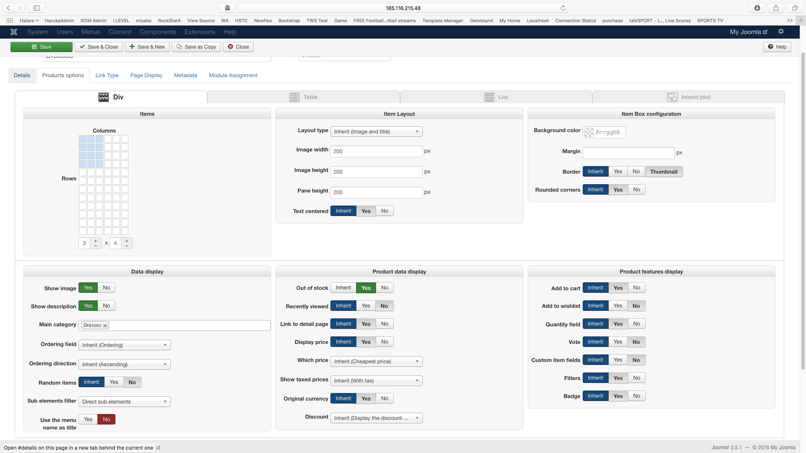Reload page with browser refresh icon

[563, 8]
